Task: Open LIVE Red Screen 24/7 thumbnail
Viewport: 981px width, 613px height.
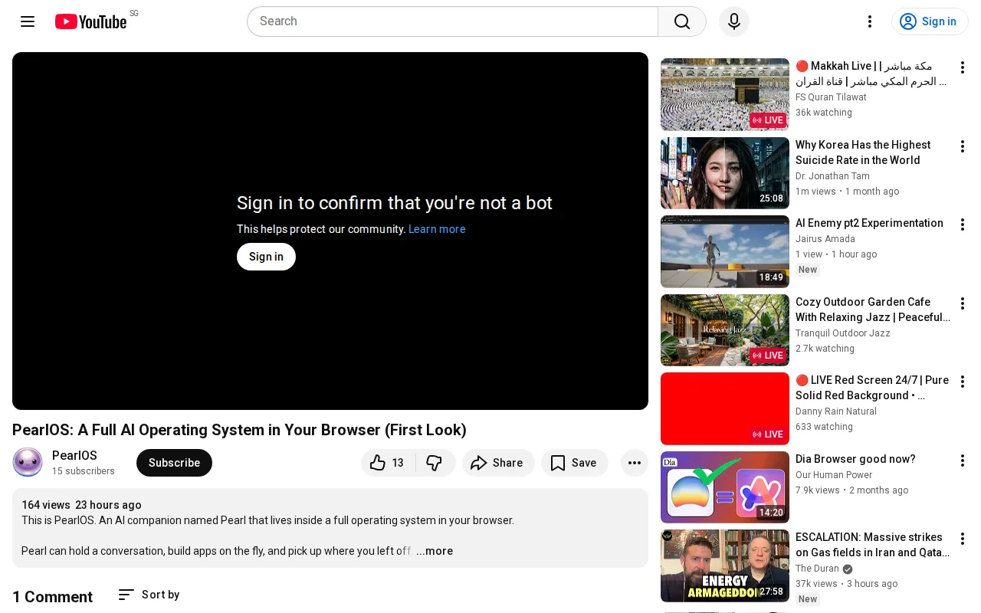Action: tap(725, 408)
